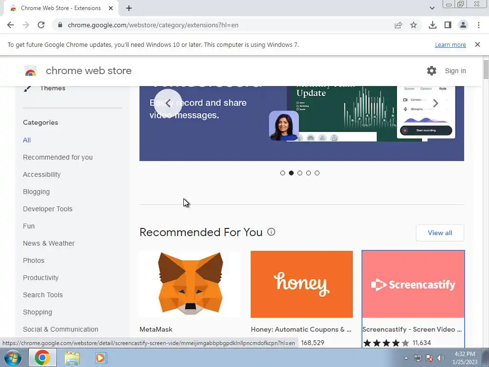Select the third carousel dot

pos(300,173)
